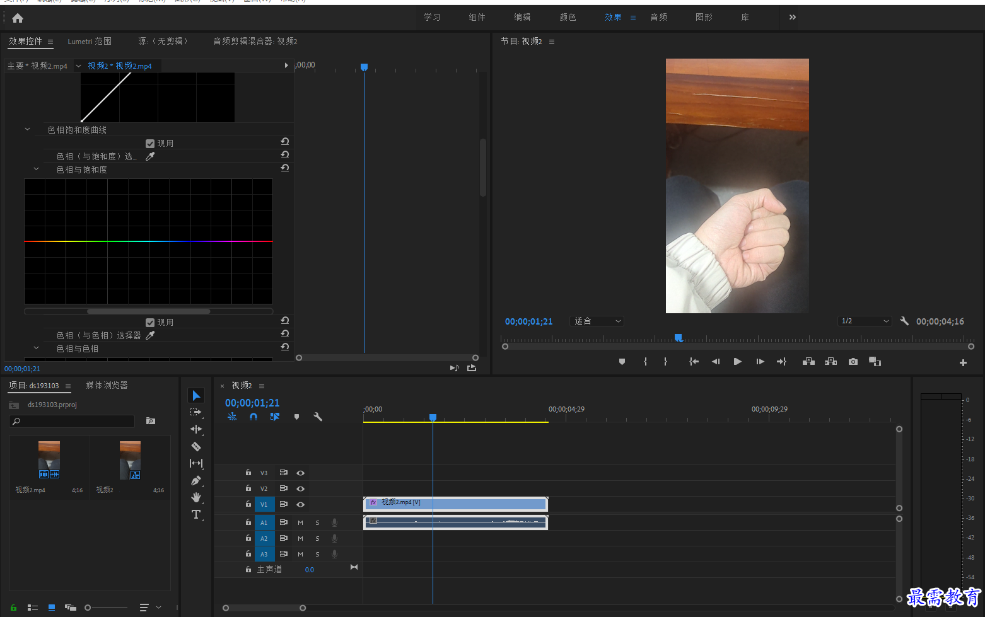Select the Razor tool
The width and height of the screenshot is (985, 617).
[196, 446]
